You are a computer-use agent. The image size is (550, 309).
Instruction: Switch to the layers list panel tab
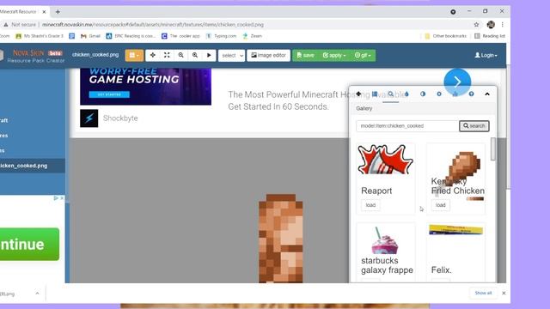[x=375, y=94]
